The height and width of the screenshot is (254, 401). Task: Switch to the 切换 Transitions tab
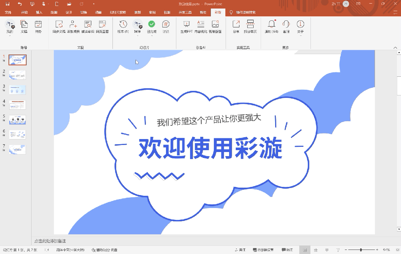(x=84, y=12)
